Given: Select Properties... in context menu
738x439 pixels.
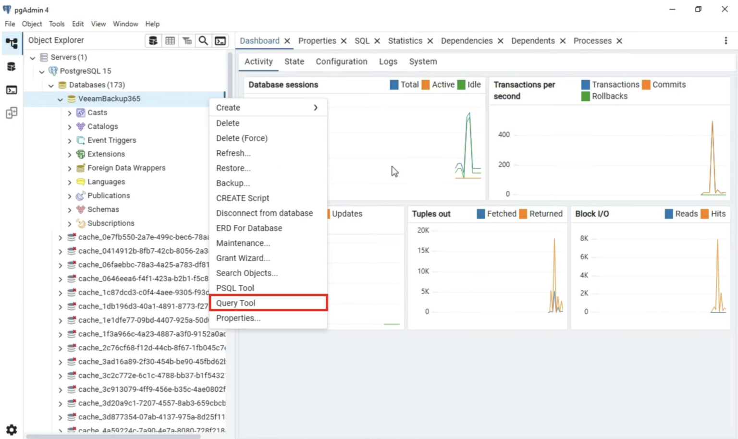Looking at the screenshot, I should pyautogui.click(x=268, y=318).
